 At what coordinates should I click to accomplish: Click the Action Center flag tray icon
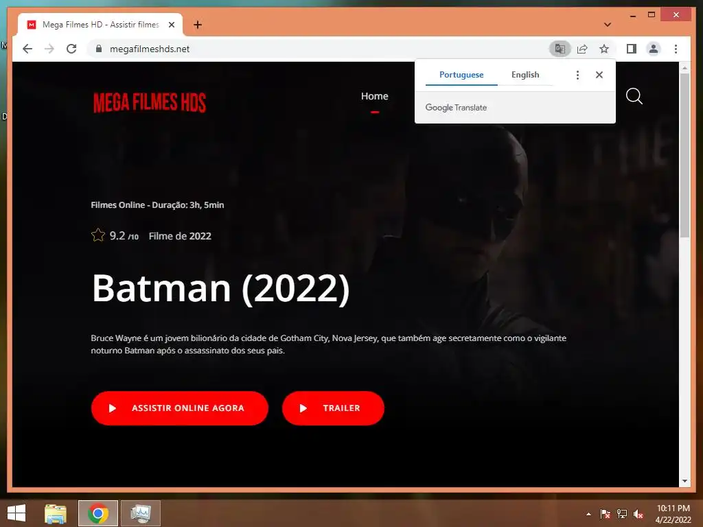pos(605,514)
